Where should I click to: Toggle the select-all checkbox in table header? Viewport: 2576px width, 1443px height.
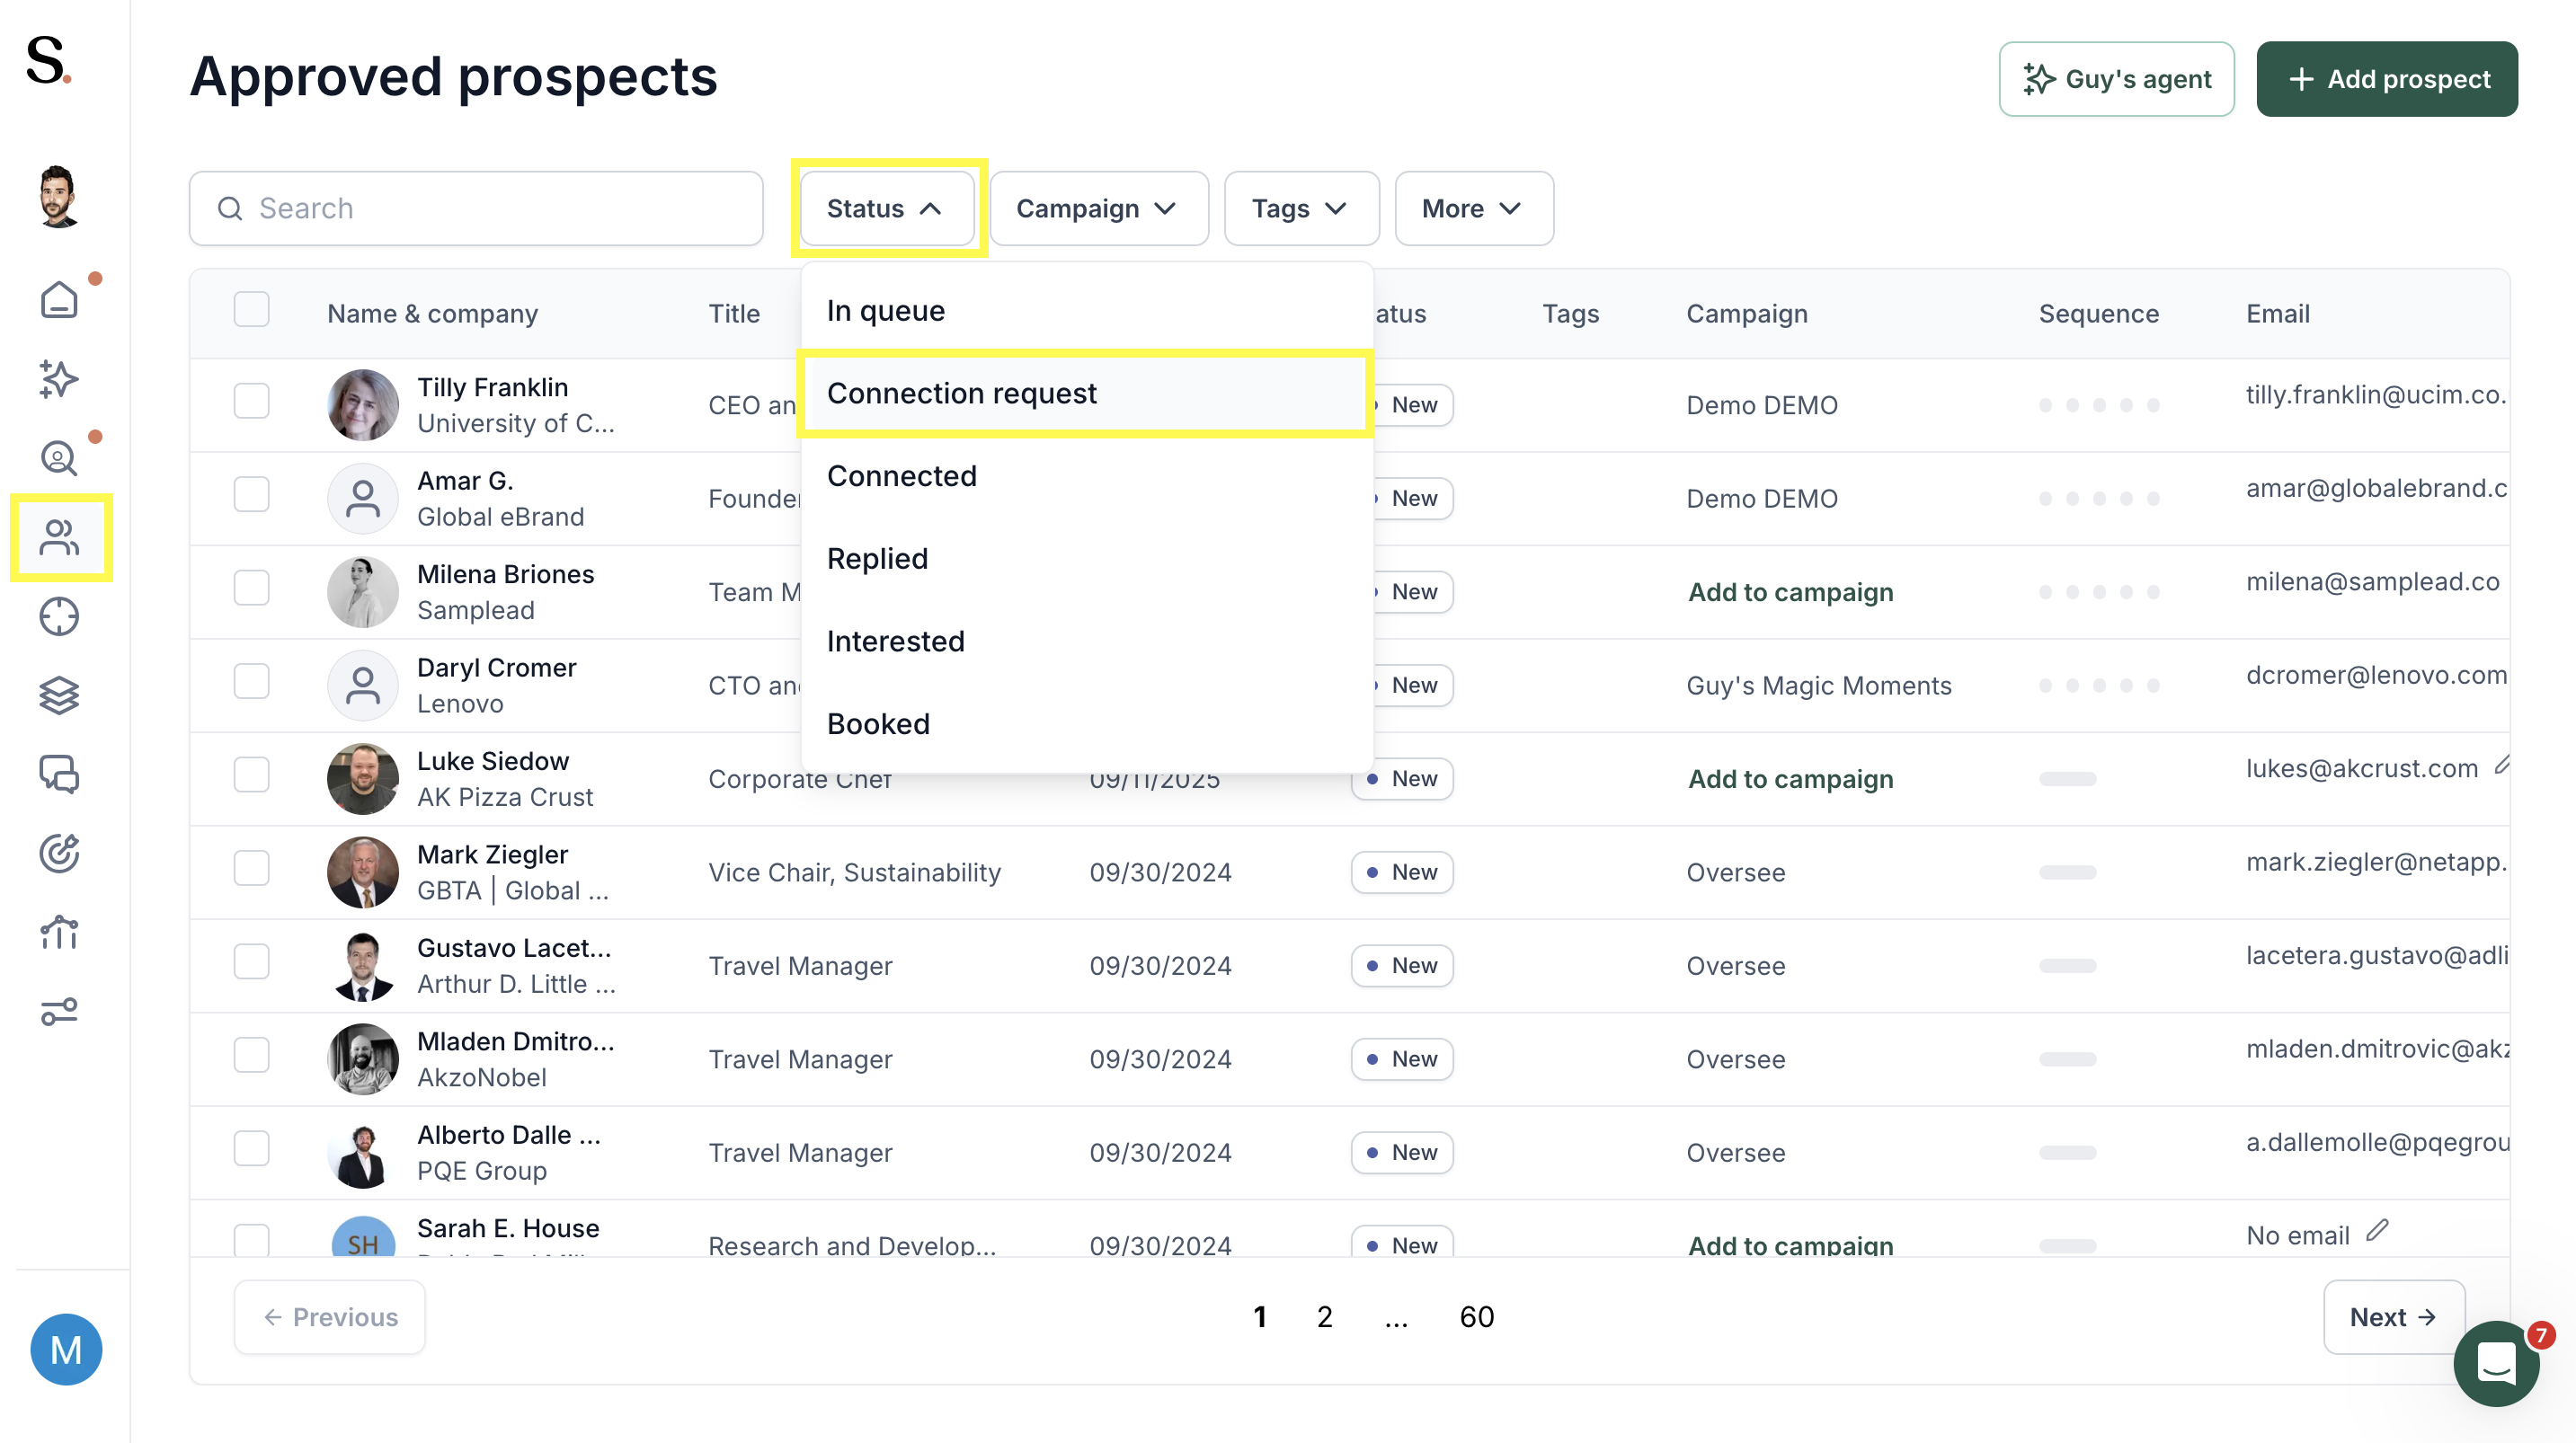252,310
